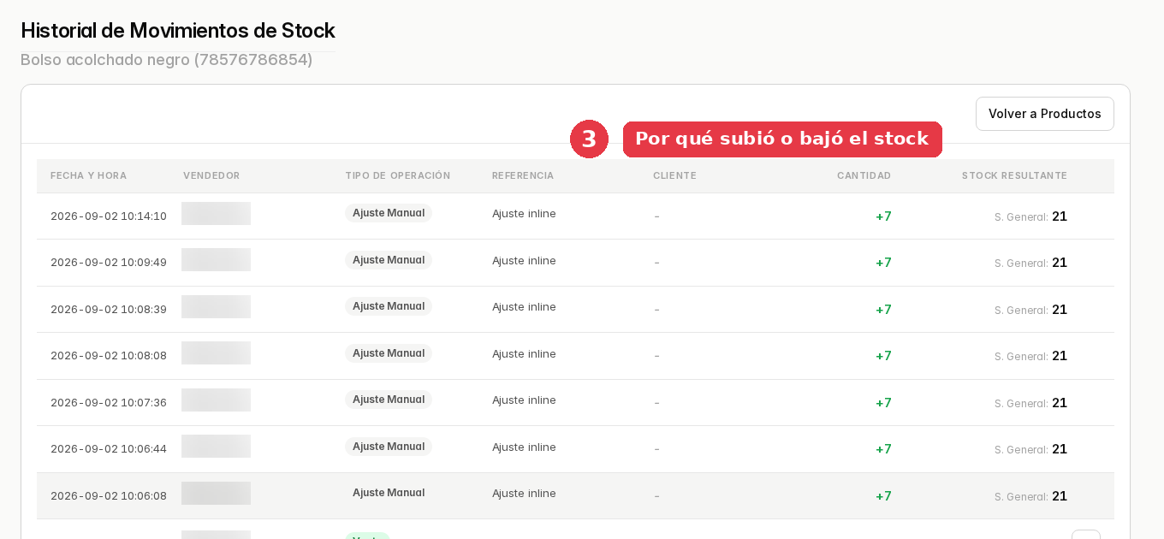1164x539 pixels.
Task: Click the cliente dash in the 10:14:10 row
Action: click(656, 216)
